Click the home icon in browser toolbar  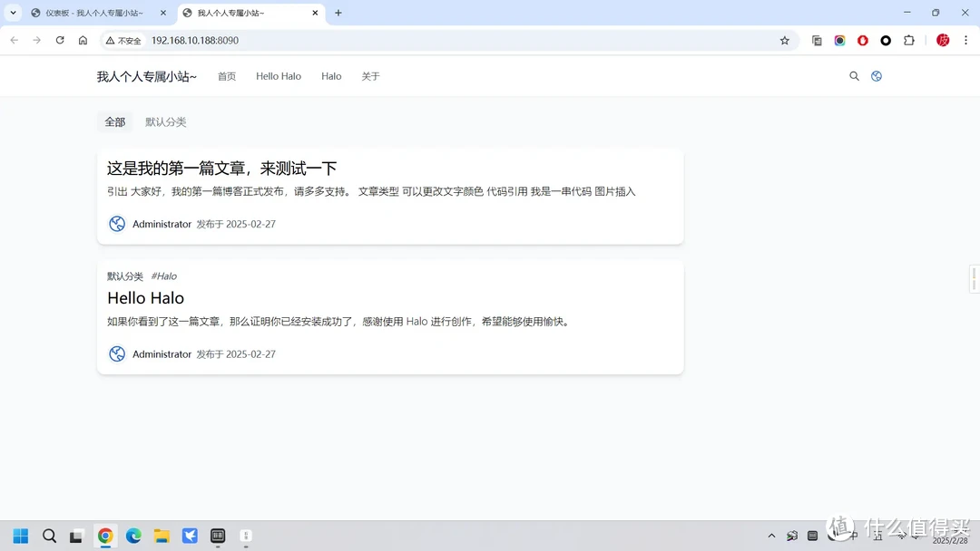tap(82, 40)
